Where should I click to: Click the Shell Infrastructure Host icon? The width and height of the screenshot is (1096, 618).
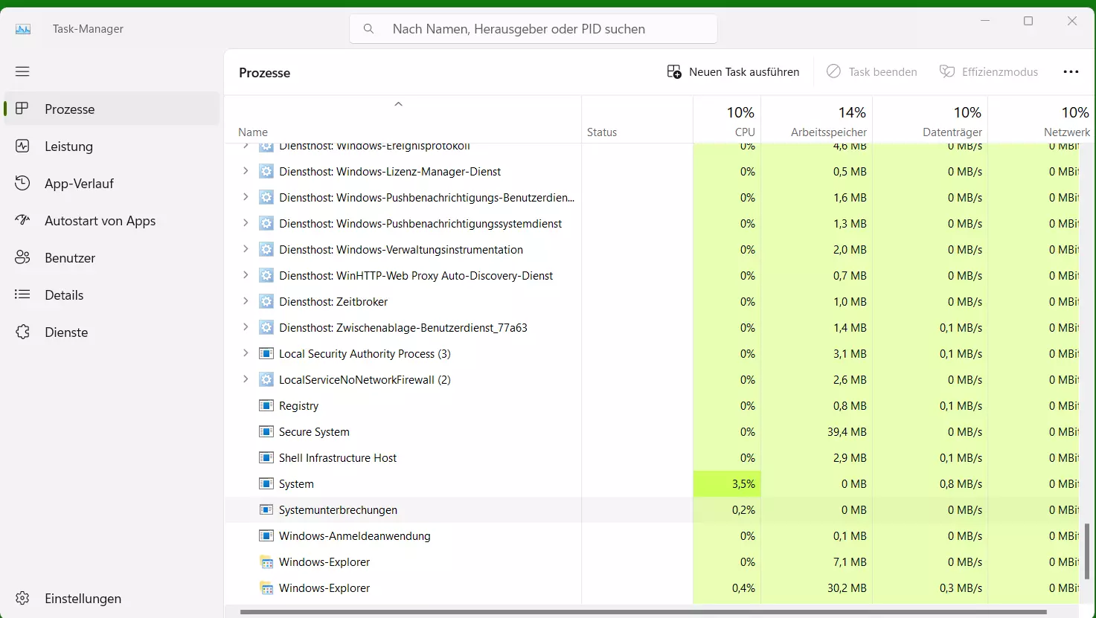click(266, 457)
